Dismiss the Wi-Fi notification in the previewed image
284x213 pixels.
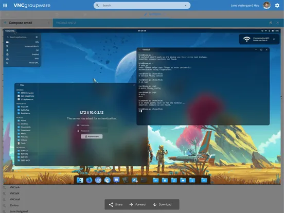(x=274, y=39)
